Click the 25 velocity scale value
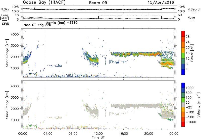 (187, 103)
